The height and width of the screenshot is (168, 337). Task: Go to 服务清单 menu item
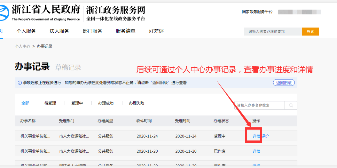[125, 31]
